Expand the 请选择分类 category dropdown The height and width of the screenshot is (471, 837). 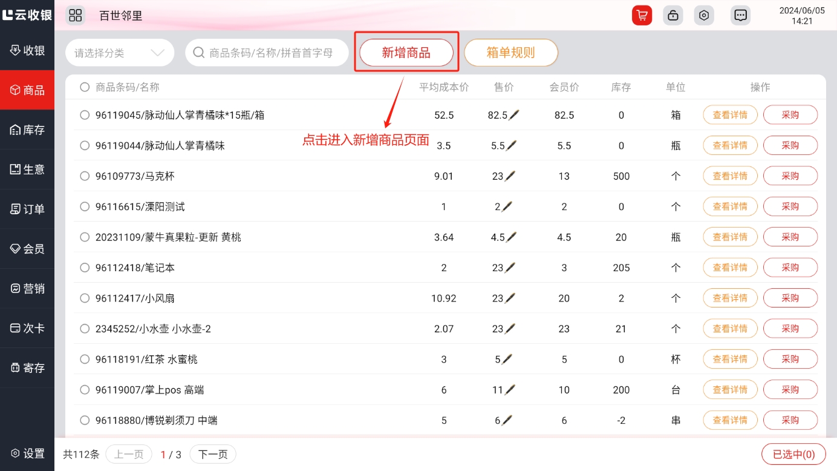point(120,53)
